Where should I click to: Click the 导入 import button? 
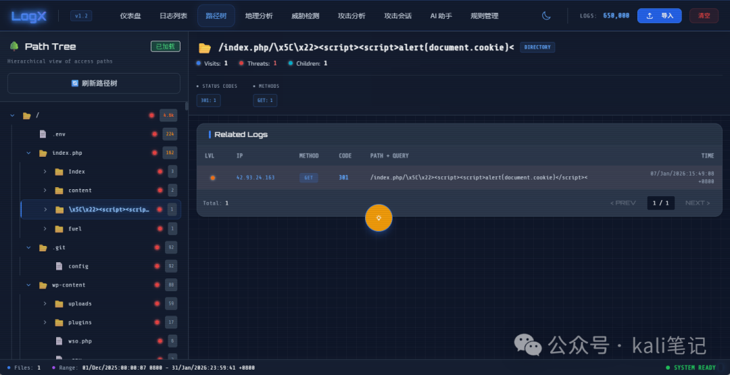point(659,16)
